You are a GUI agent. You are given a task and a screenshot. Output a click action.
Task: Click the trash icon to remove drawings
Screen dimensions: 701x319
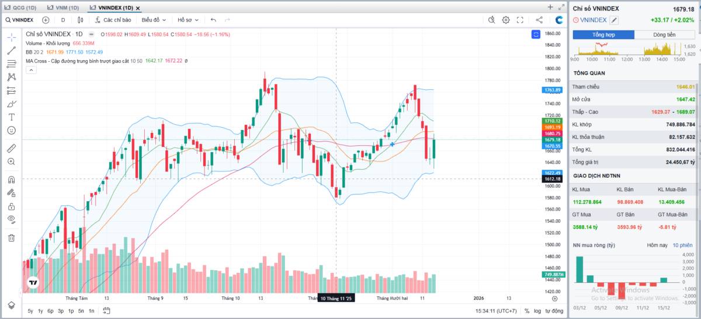click(11, 237)
